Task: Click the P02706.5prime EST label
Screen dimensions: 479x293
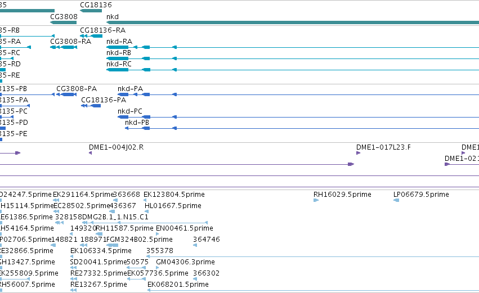Action: point(26,240)
